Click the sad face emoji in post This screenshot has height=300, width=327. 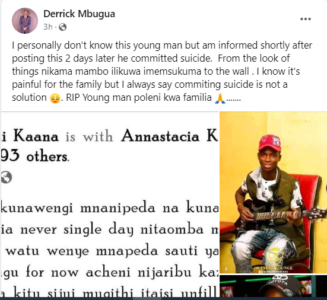click(x=55, y=98)
